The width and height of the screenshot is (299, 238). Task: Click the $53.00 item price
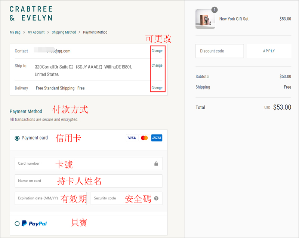pos(285,19)
